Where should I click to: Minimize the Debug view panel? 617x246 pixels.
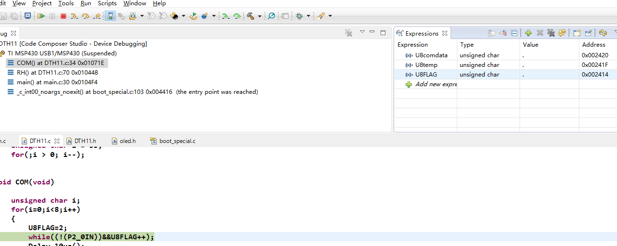click(x=372, y=32)
